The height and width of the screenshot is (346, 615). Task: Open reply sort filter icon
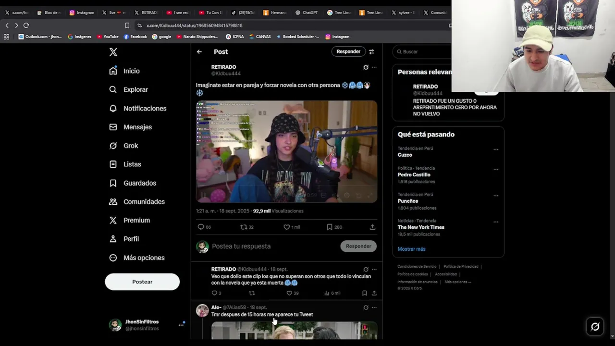[371, 51]
